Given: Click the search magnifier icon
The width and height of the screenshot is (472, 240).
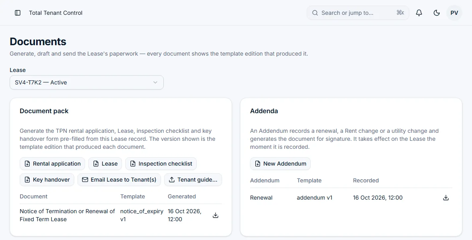Looking at the screenshot, I should (x=315, y=13).
